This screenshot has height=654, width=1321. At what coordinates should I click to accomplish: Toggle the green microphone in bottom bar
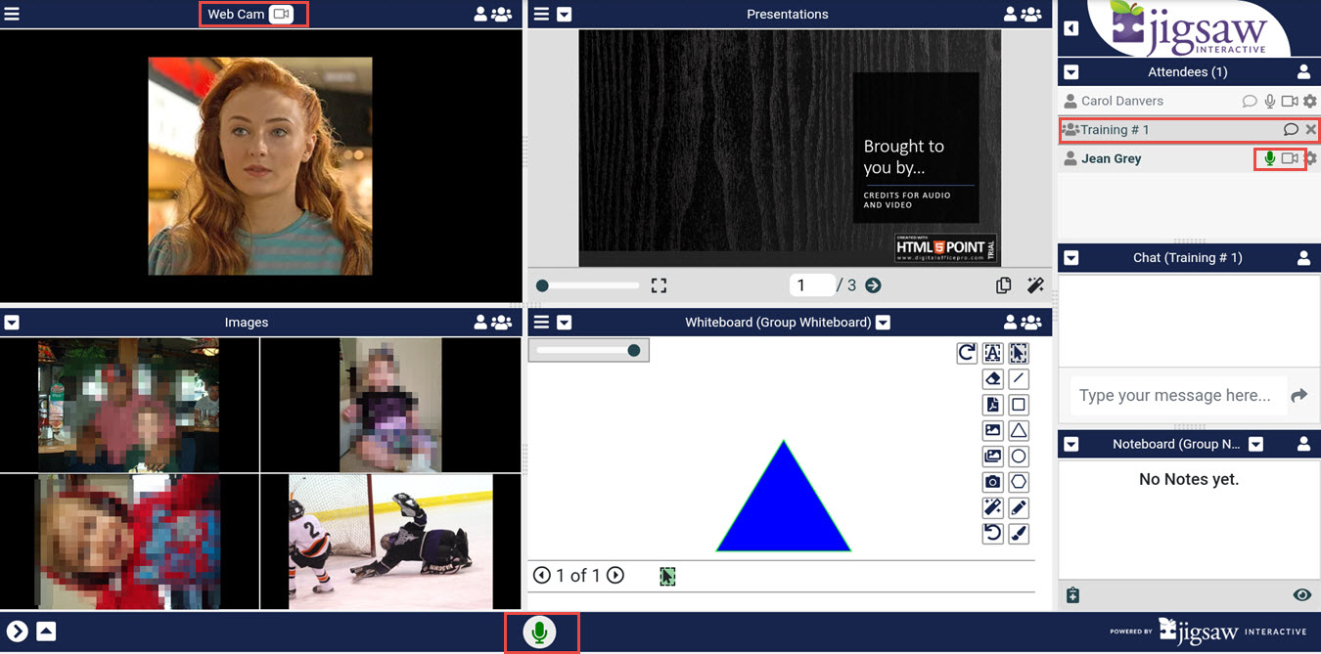[538, 632]
